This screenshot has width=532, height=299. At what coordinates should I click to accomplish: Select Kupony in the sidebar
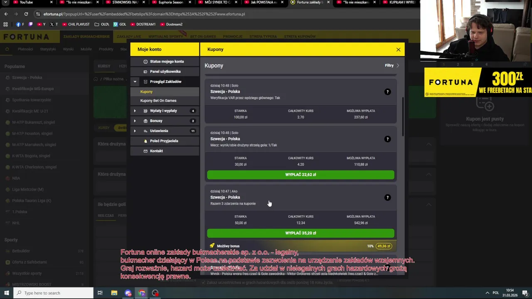point(165,92)
